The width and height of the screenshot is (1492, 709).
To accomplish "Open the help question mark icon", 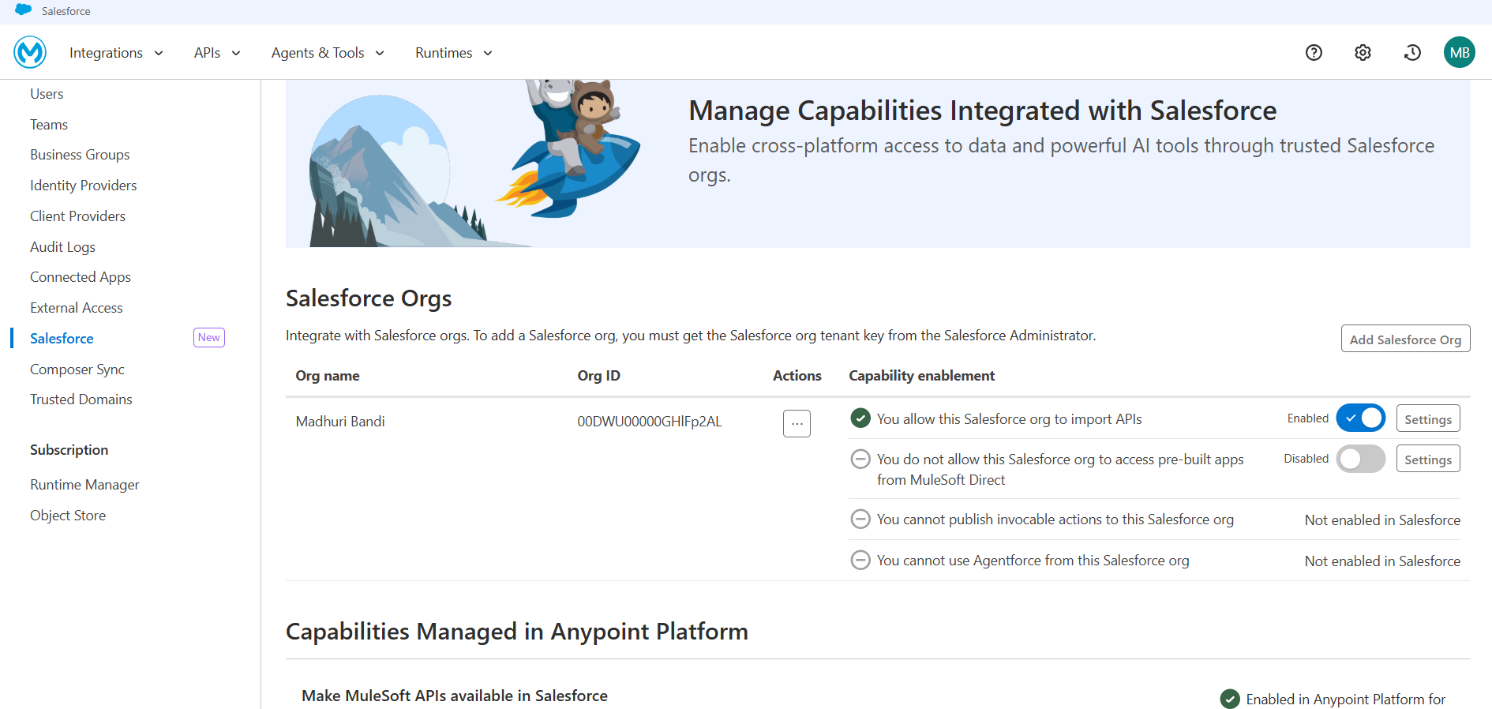I will coord(1314,52).
